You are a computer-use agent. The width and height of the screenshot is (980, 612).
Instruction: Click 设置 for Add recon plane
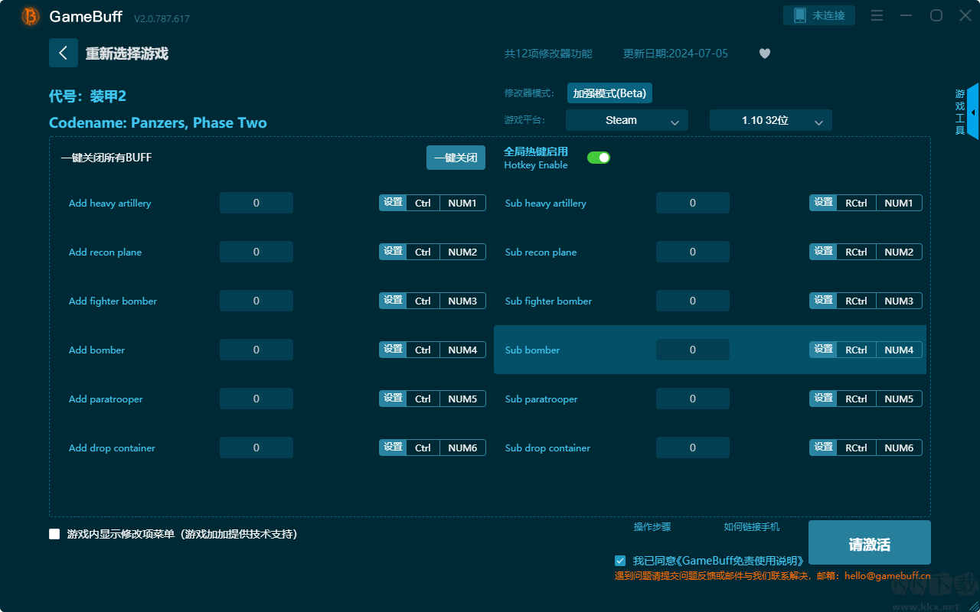click(x=393, y=252)
